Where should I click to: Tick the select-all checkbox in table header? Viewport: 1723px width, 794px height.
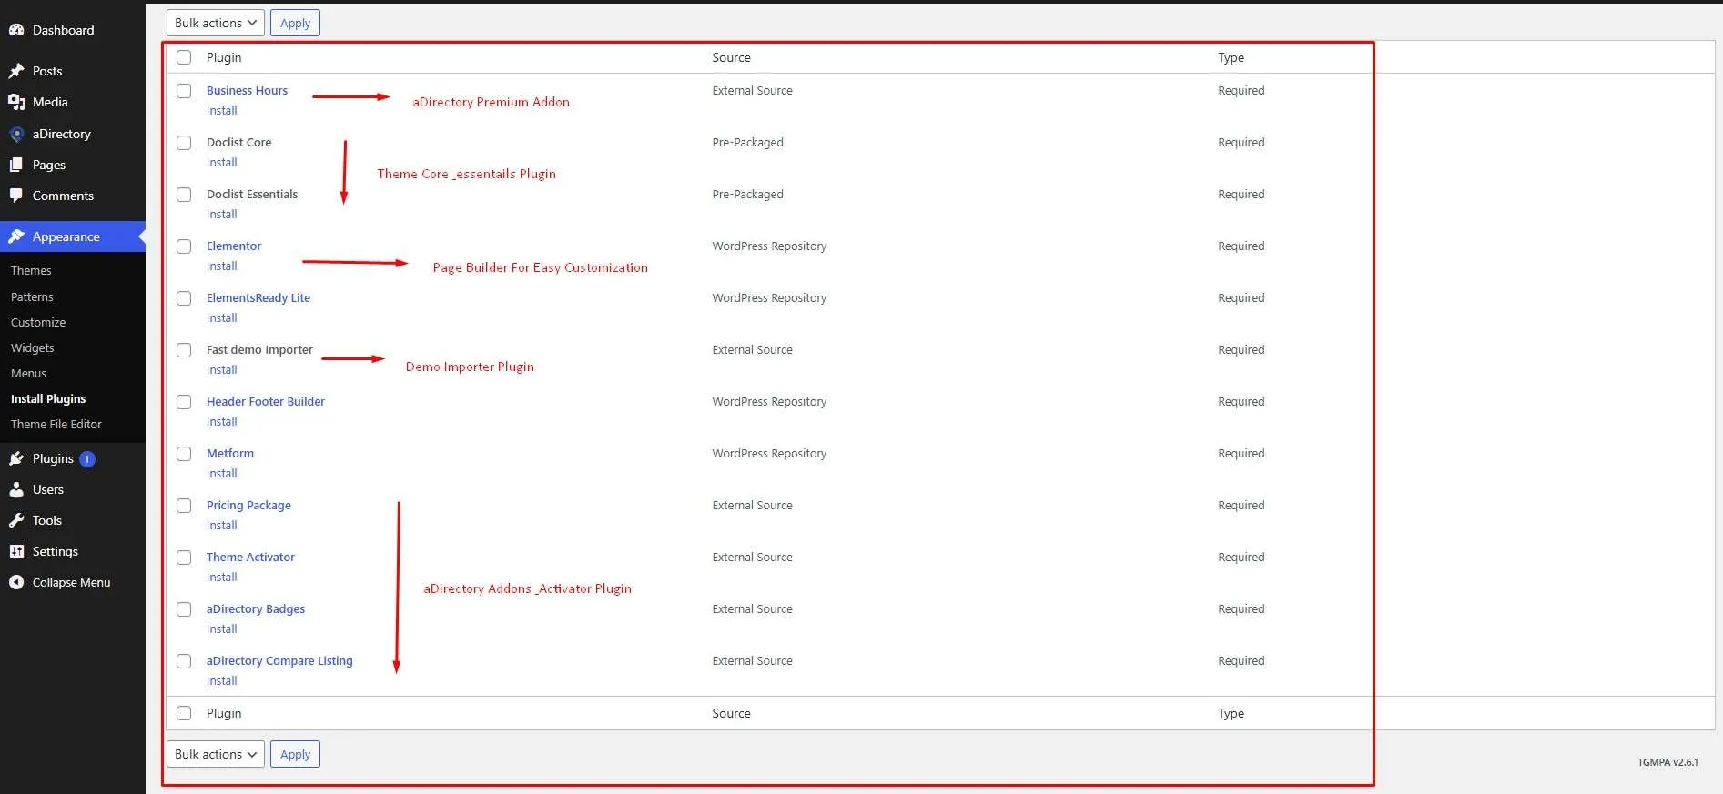184,57
